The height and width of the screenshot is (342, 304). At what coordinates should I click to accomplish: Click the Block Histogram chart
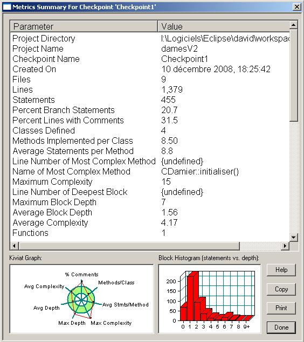pyautogui.click(x=210, y=299)
